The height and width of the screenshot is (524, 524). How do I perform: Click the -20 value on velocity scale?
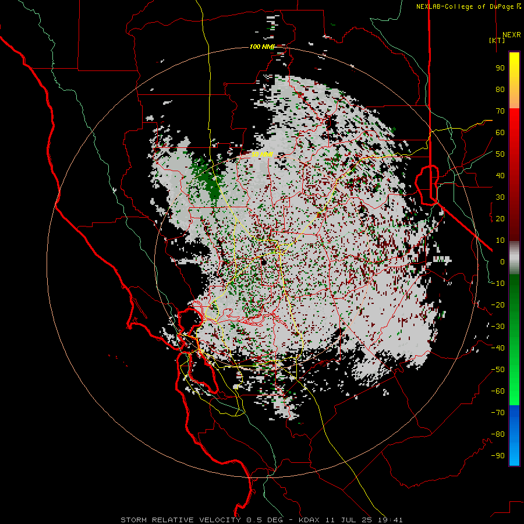tap(498, 305)
